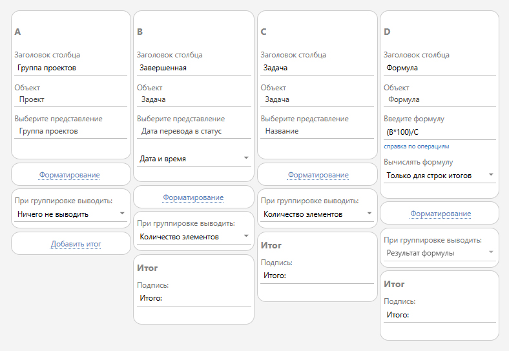Edit the column header field Группа проектов

click(71, 68)
